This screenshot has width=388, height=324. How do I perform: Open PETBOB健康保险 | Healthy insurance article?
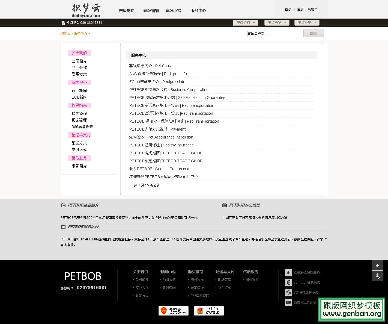click(x=162, y=145)
